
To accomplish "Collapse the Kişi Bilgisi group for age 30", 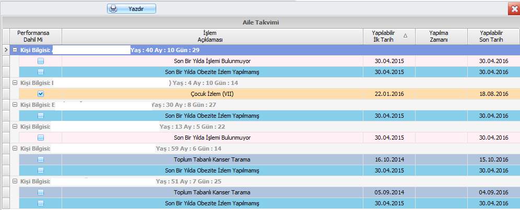I will (x=14, y=105).
